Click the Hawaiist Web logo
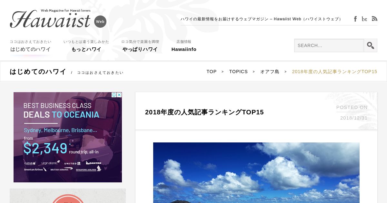The height and width of the screenshot is (203, 387). pos(58,19)
